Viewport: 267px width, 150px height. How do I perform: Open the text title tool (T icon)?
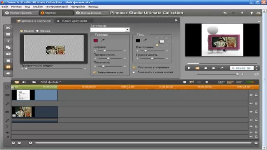(x=8, y=41)
